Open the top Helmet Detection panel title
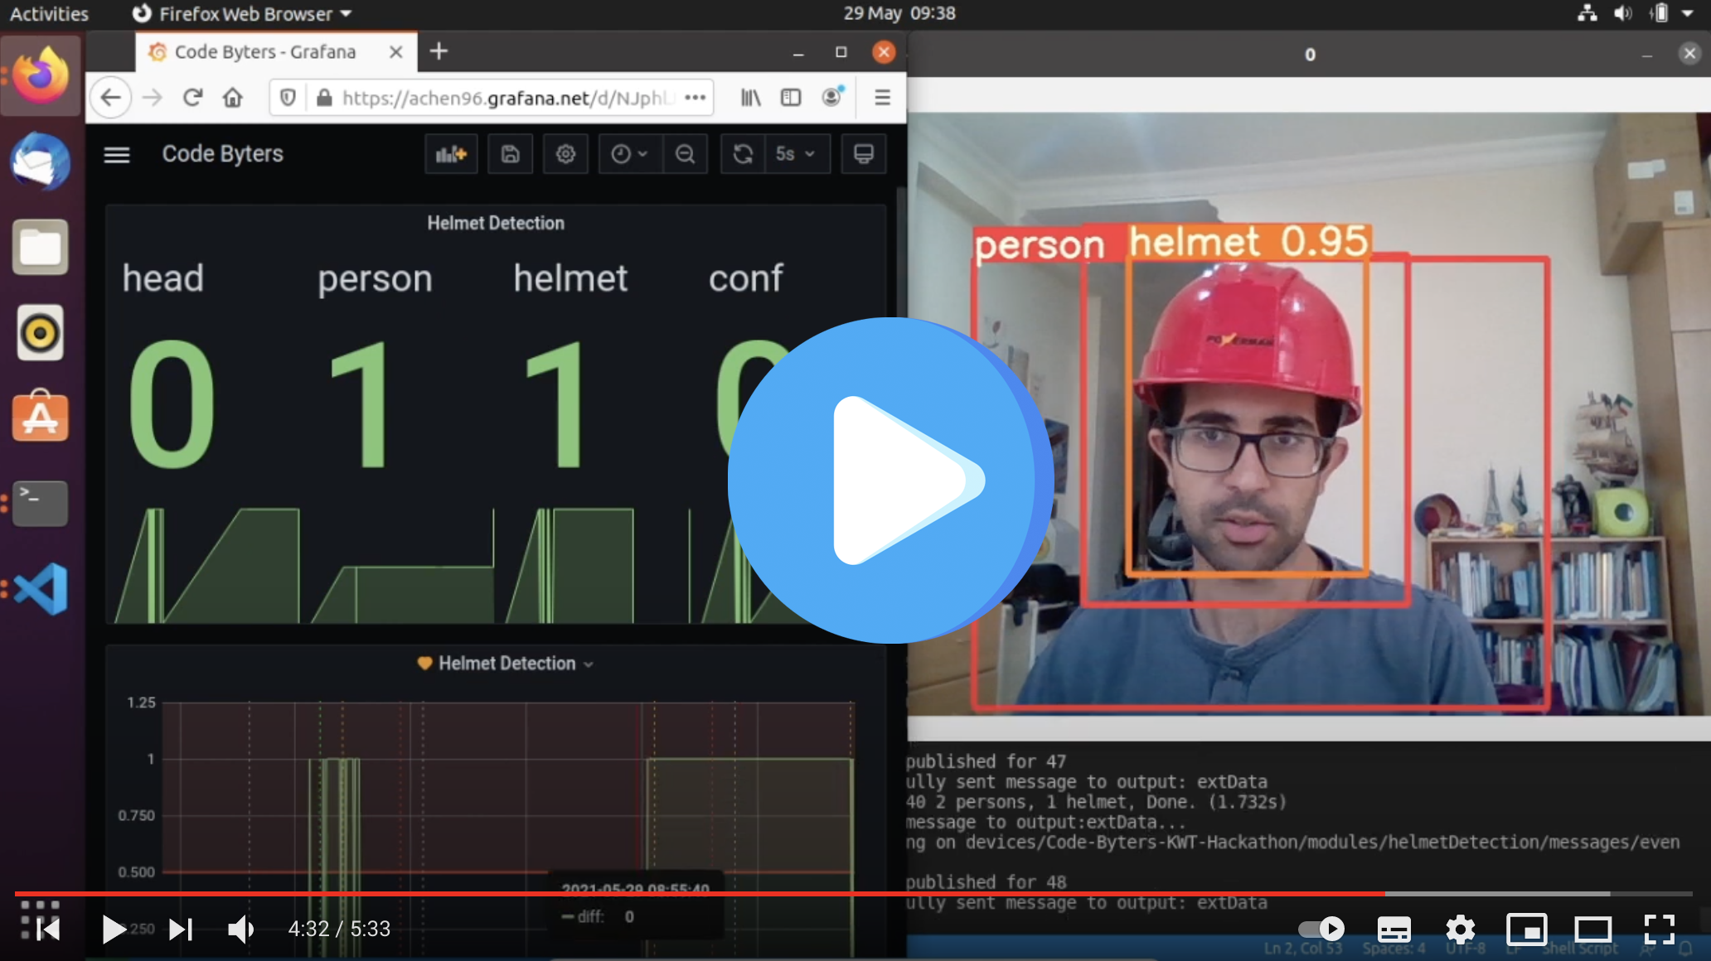The image size is (1711, 961). click(496, 223)
